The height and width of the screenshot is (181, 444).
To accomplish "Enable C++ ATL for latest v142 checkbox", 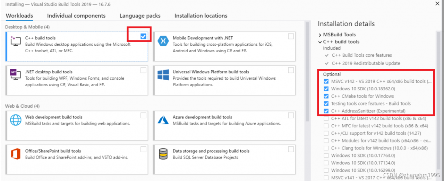I will click(326, 118).
